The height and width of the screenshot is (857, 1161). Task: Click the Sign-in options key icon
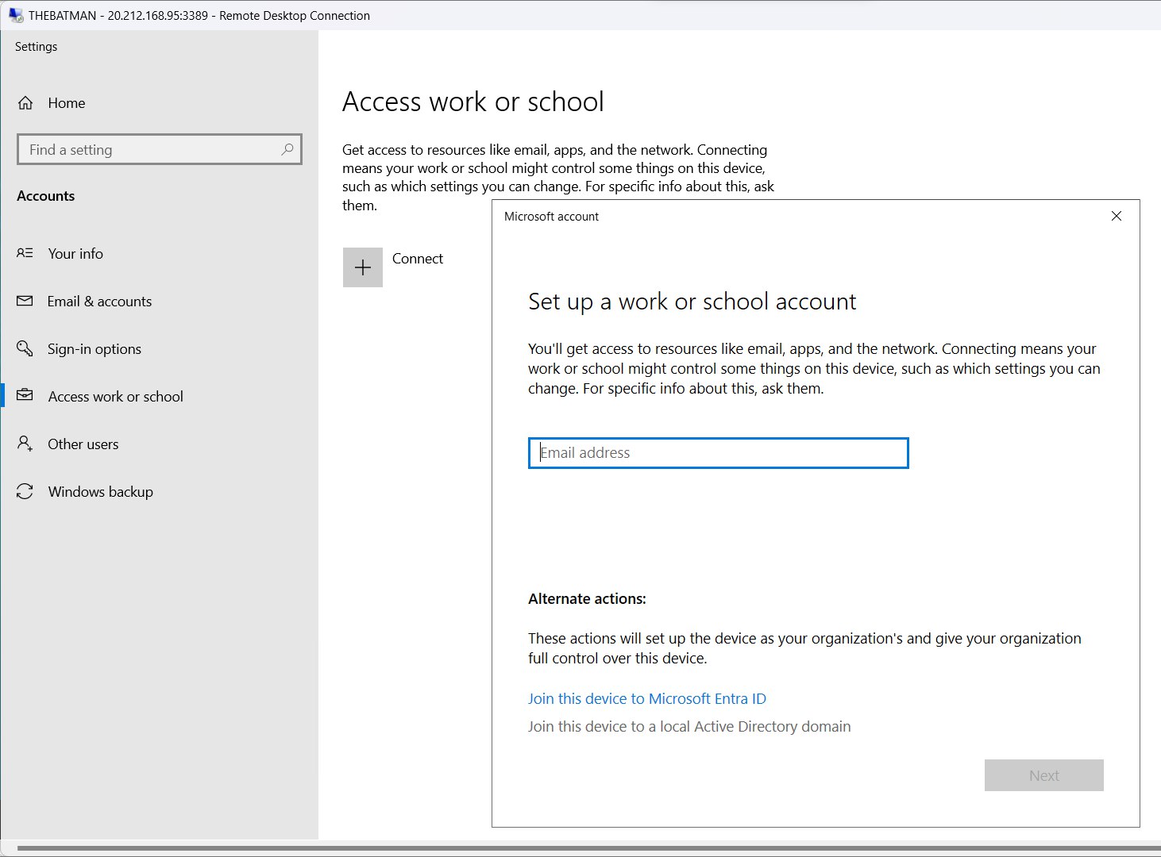(x=25, y=348)
